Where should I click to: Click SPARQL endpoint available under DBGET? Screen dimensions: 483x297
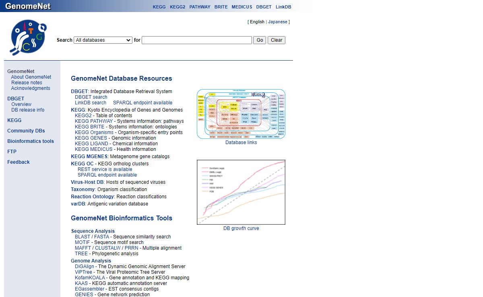tap(142, 103)
